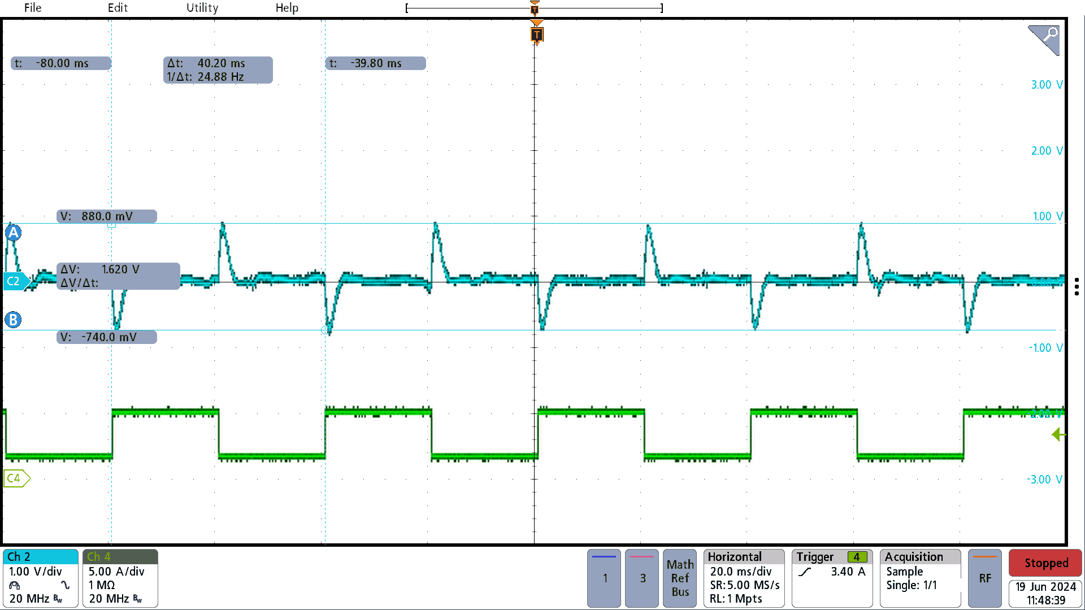This screenshot has height=610, width=1085.
Task: Click the 3.00 V scale label
Action: [x=1047, y=85]
